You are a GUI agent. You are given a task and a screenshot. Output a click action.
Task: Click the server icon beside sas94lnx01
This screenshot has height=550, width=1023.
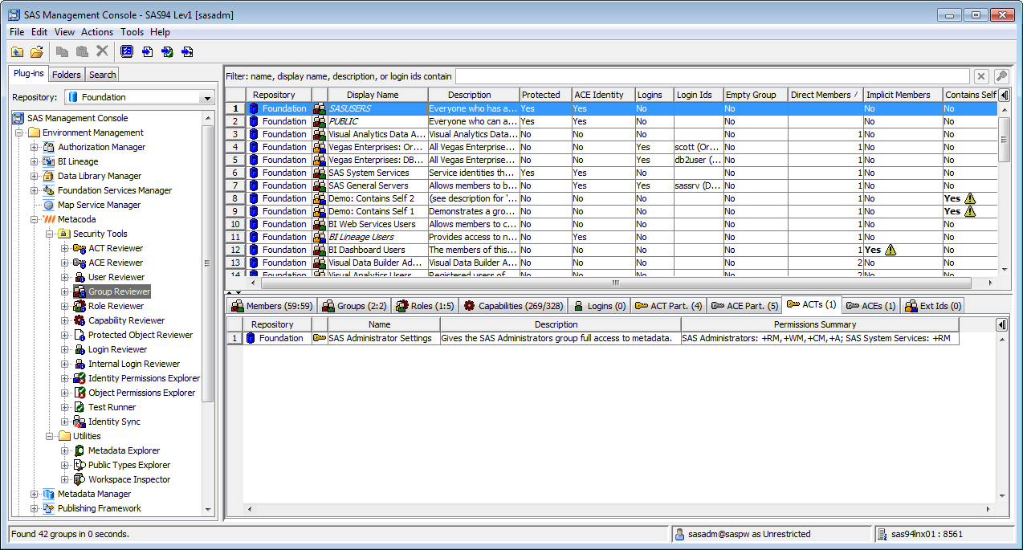[x=882, y=534]
